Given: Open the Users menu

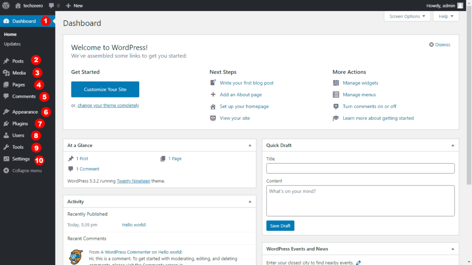Looking at the screenshot, I should click(18, 135).
